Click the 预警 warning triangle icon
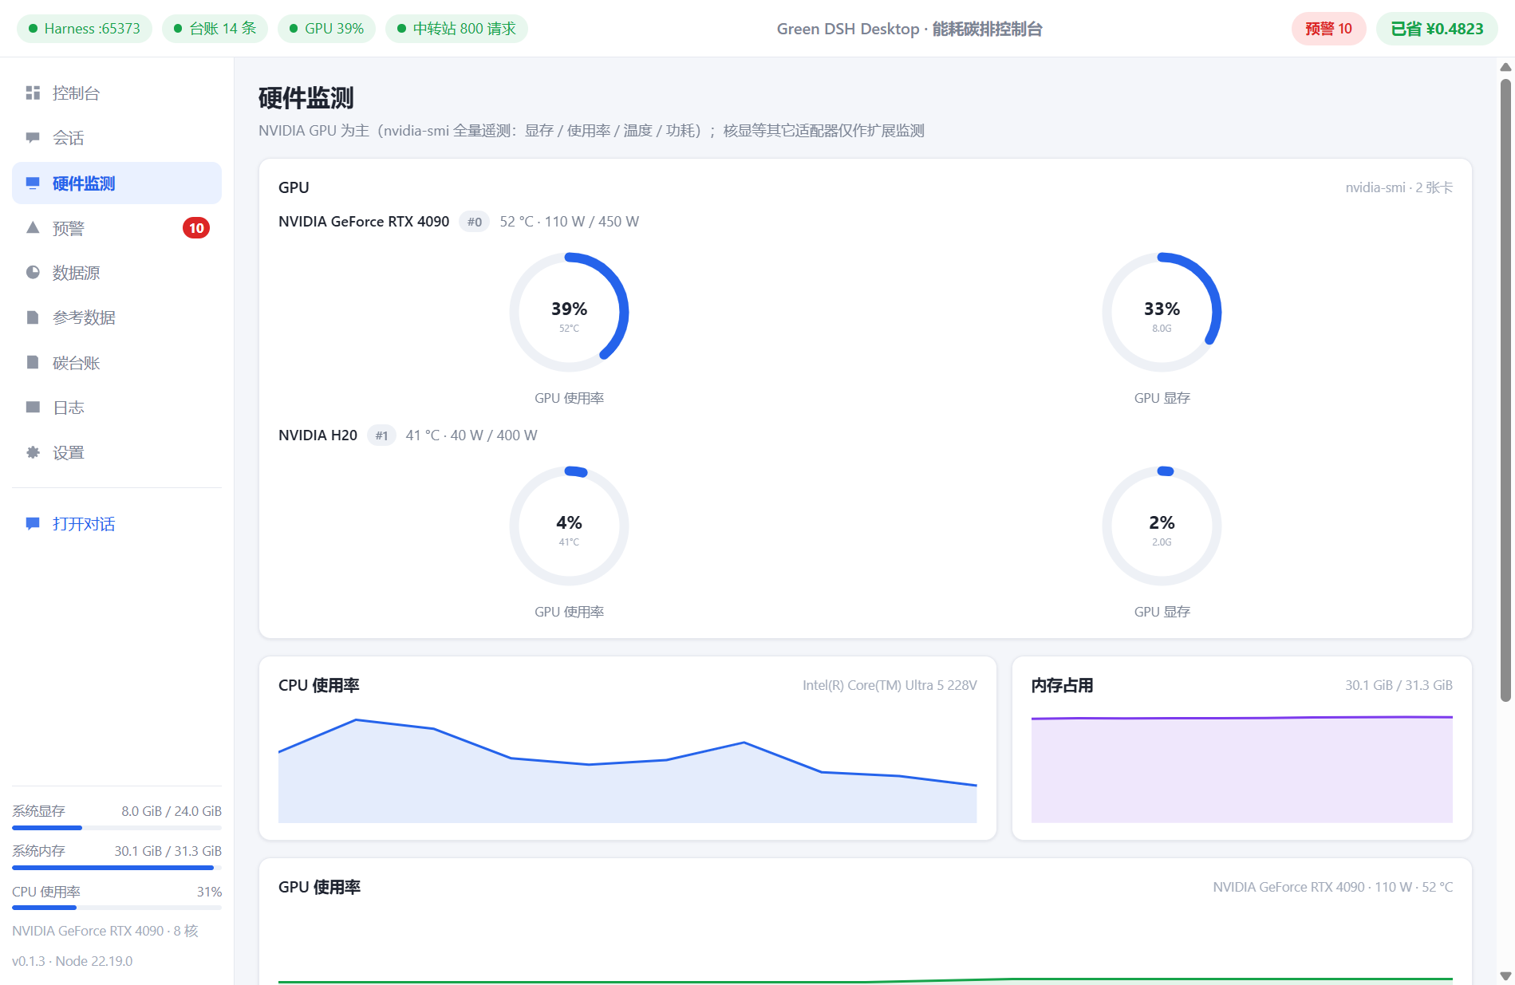The width and height of the screenshot is (1515, 985). [x=33, y=228]
